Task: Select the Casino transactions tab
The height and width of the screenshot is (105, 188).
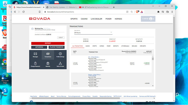Action: coord(87,46)
